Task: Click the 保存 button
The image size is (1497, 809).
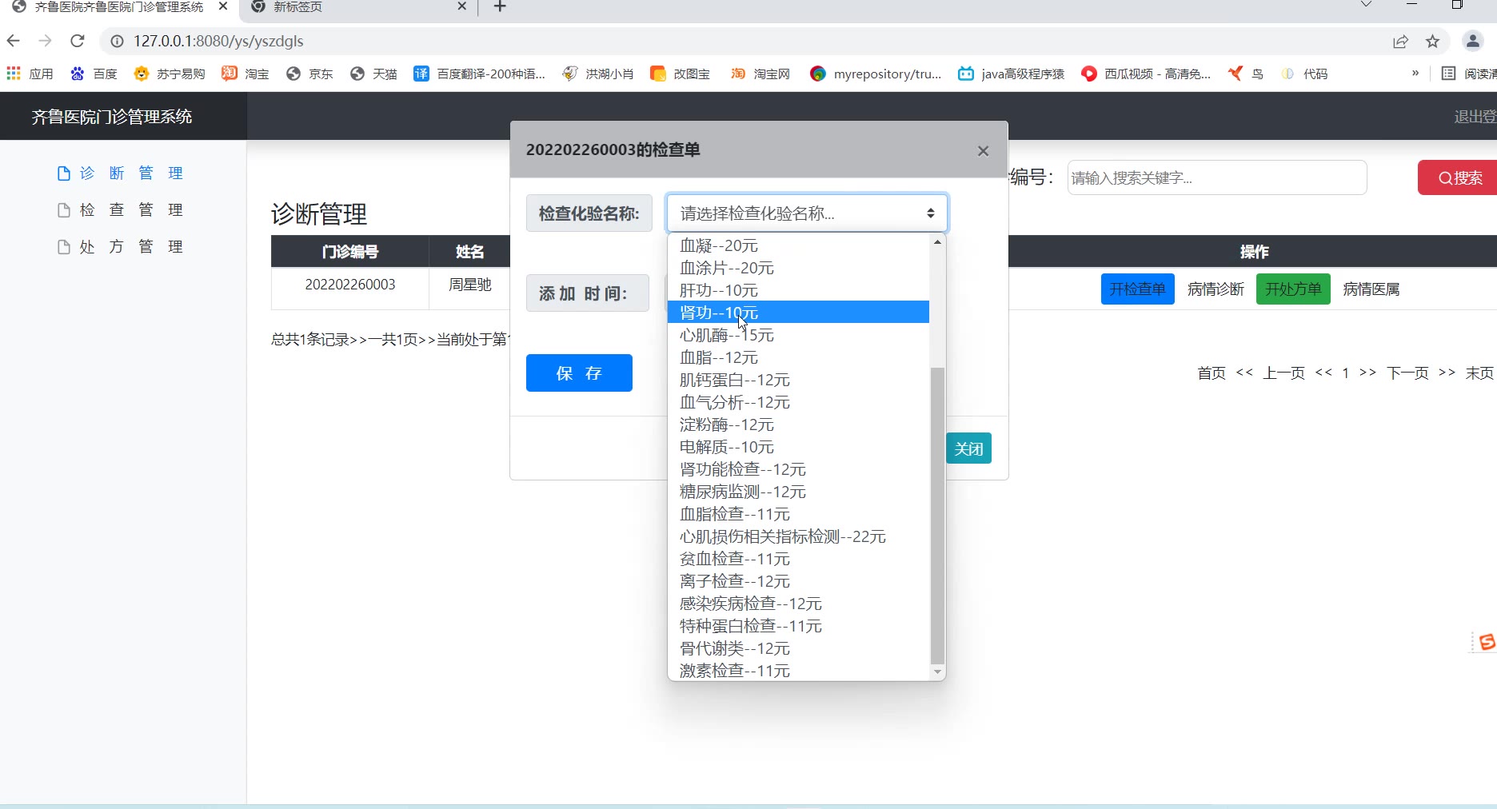Action: point(579,373)
